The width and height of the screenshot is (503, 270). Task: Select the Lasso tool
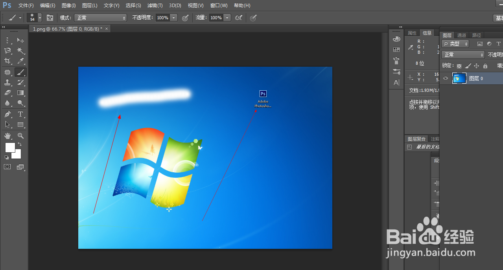7,51
